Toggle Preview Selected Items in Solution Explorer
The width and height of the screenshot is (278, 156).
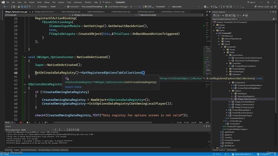pyautogui.click(x=246, y=16)
